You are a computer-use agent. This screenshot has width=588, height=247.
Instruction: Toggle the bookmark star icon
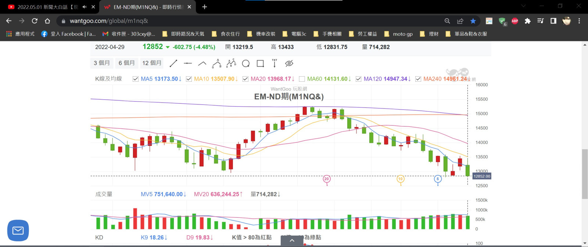click(x=473, y=21)
